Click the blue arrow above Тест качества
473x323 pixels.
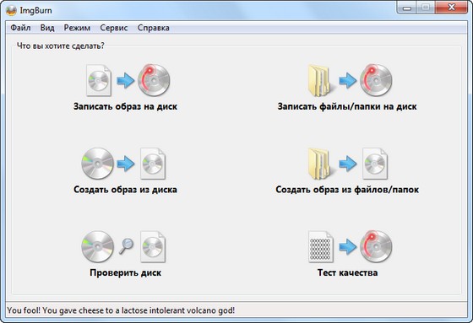(347, 247)
